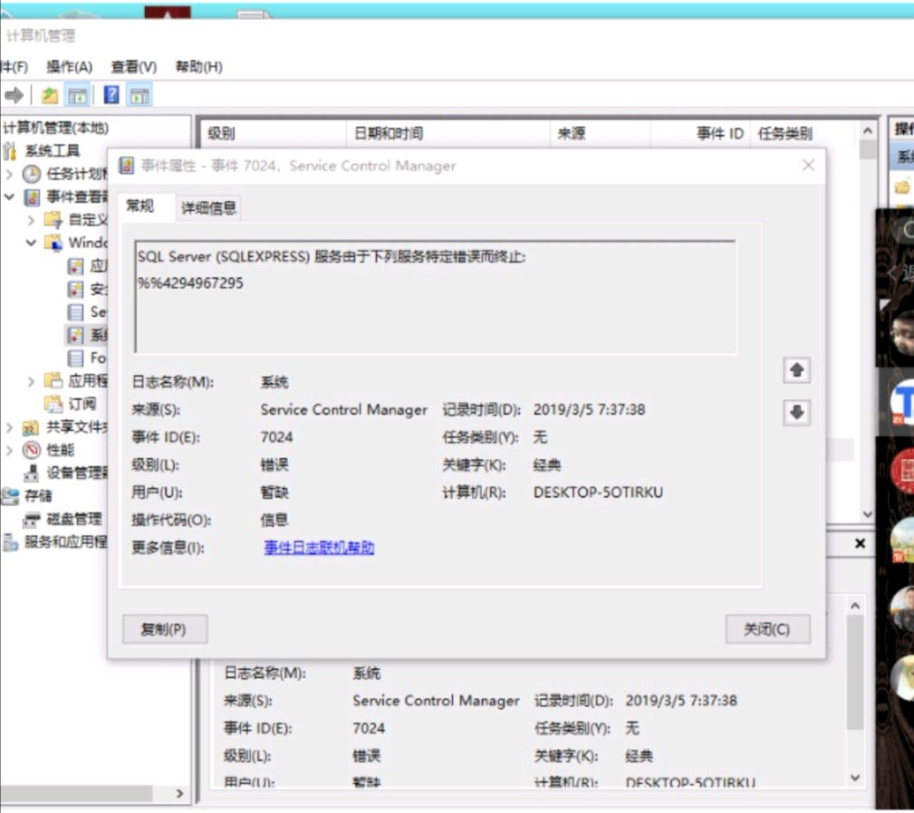Click tree pane horizontal scrollbar right arrow
Screen dimensions: 914x813
pos(179,793)
